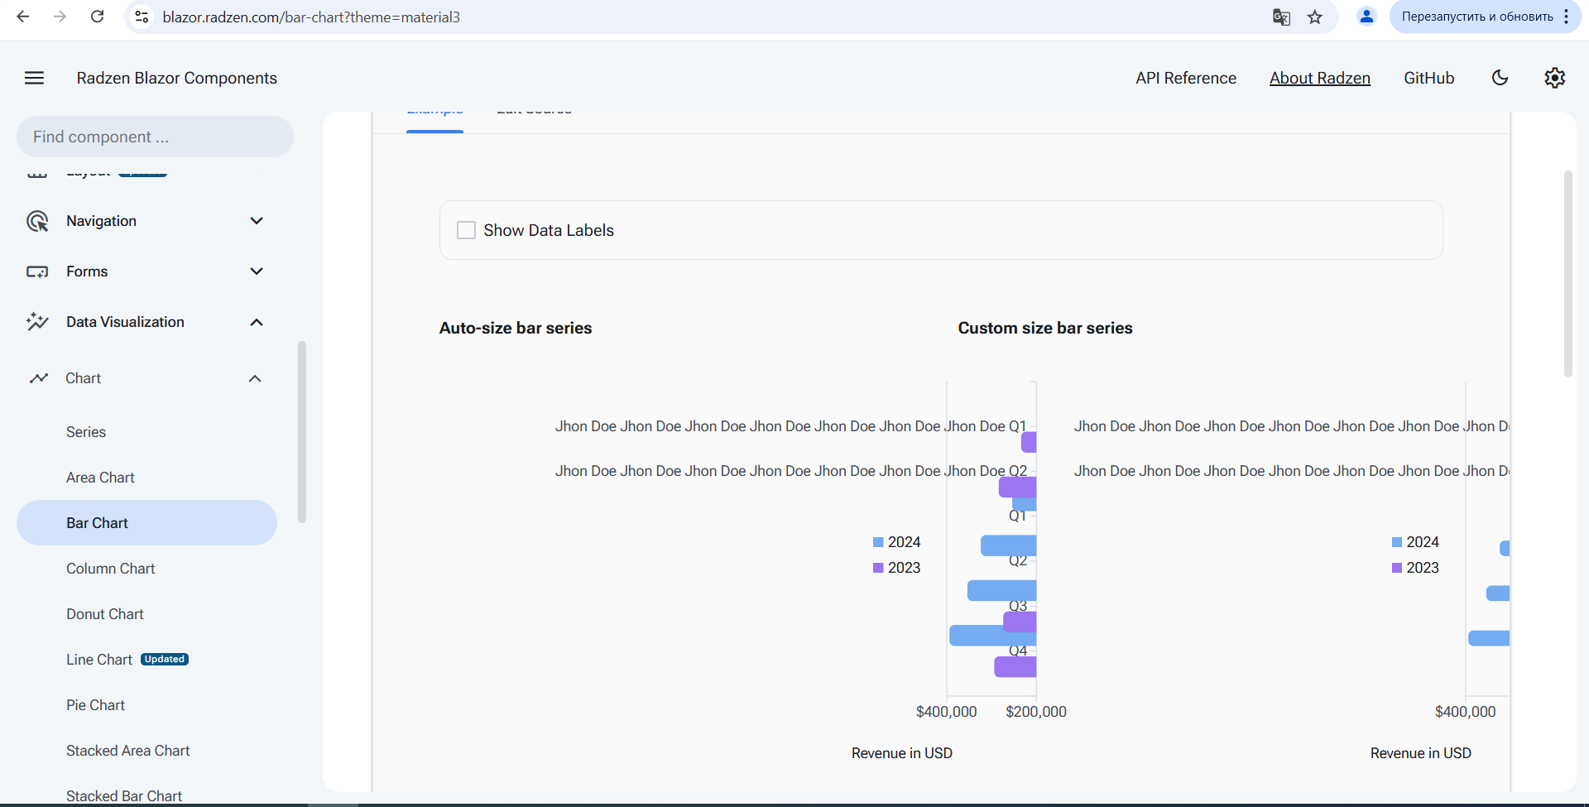1589x807 pixels.
Task: Open the About Radzen link
Action: pyautogui.click(x=1320, y=78)
